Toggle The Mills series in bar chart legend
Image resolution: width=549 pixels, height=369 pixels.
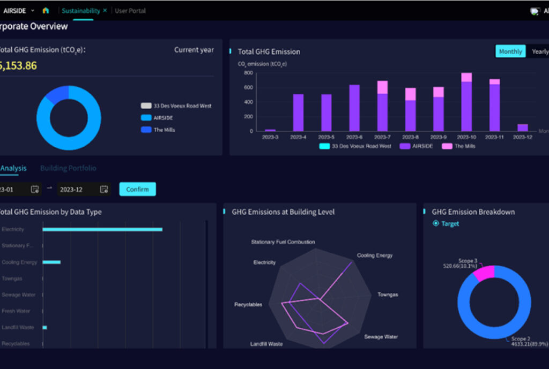coord(448,146)
